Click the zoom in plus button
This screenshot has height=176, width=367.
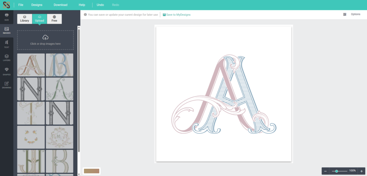[361, 171]
